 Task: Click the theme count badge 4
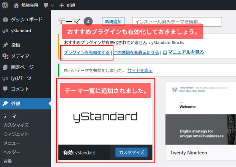pyautogui.click(x=88, y=22)
